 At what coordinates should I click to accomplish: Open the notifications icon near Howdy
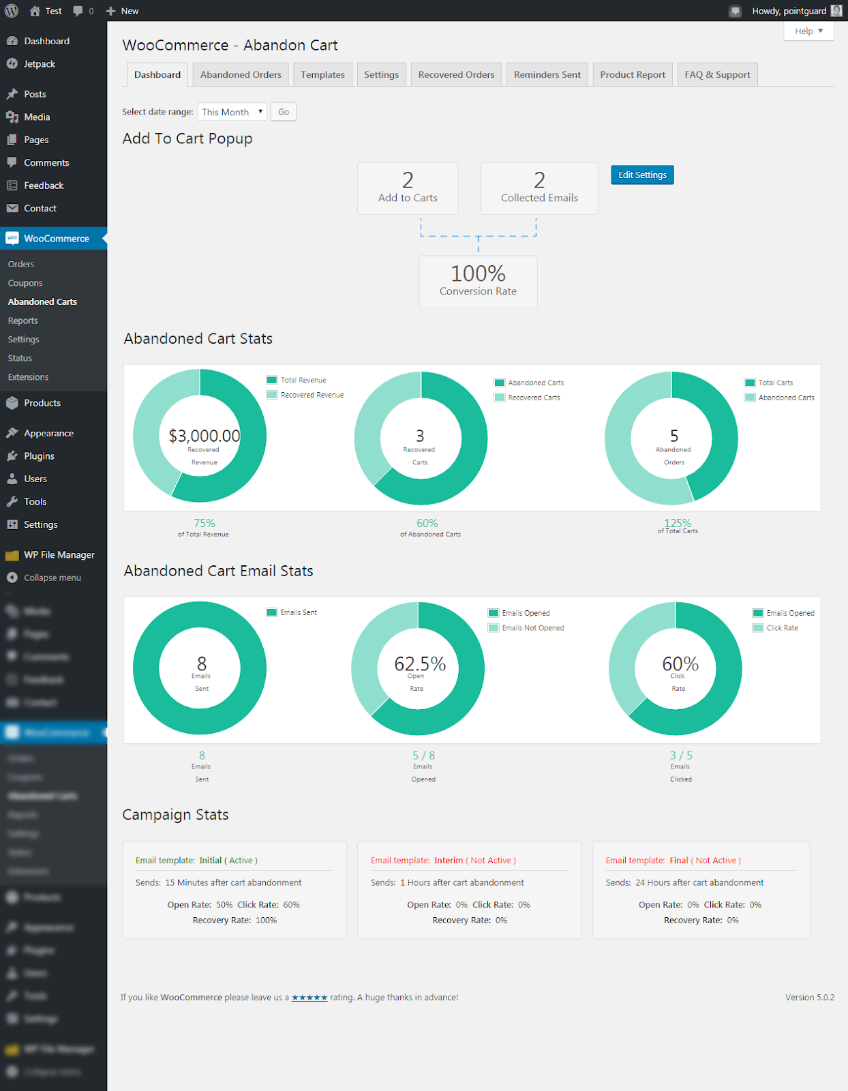[x=735, y=11]
